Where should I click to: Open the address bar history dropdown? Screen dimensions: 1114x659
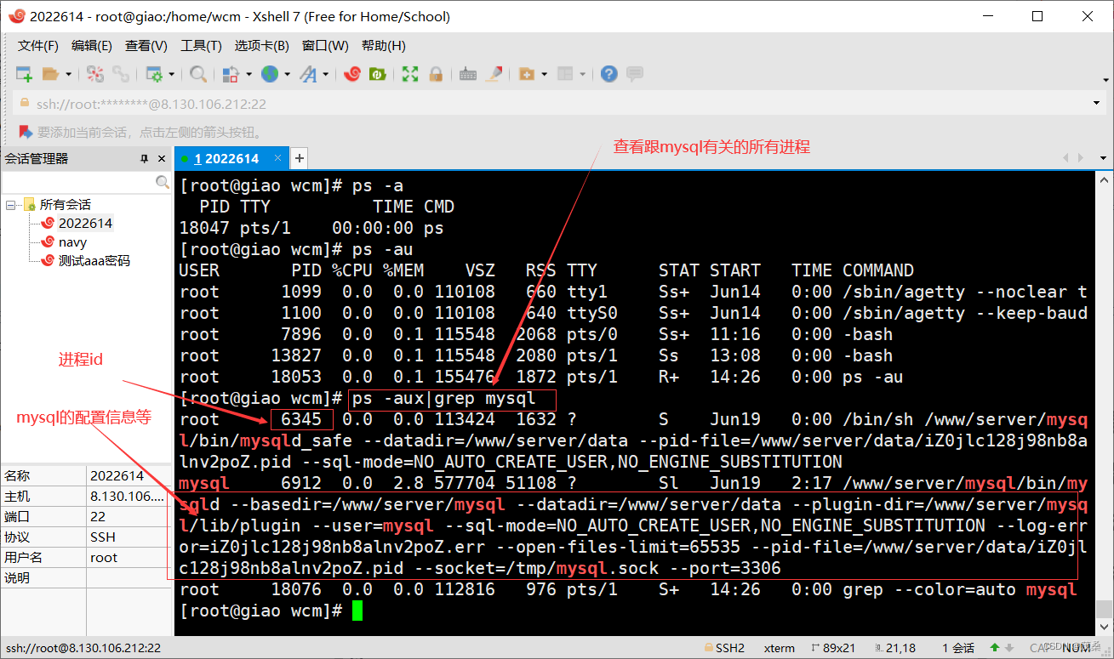click(1096, 104)
